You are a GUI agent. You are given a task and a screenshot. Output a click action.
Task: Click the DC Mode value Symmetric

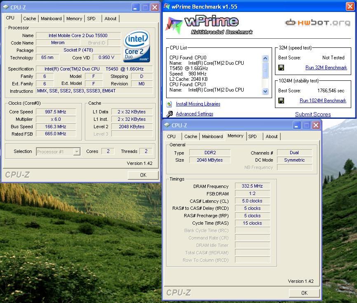tap(294, 160)
